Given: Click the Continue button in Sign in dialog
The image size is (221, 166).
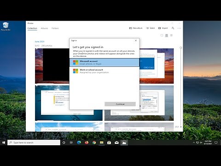Looking at the screenshot, I should pos(120,104).
